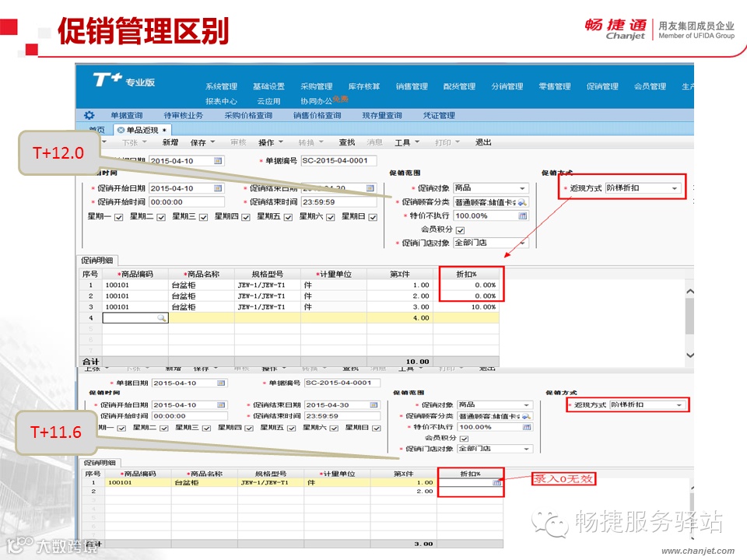This screenshot has width=747, height=560.
Task: Switch to 促销明细 tab in T+12.0 form
Action: (x=97, y=261)
